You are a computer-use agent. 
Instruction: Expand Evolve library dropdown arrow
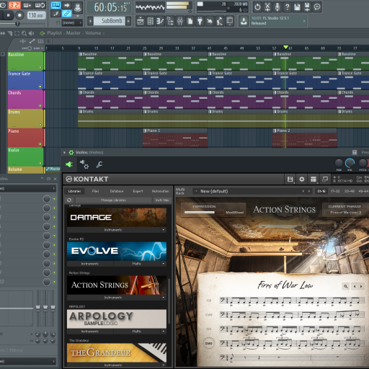pyautogui.click(x=164, y=264)
